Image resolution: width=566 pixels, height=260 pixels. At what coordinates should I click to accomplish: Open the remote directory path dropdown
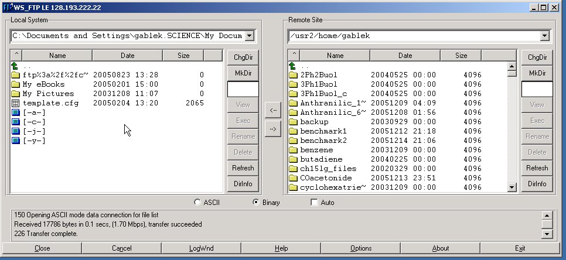(x=545, y=36)
